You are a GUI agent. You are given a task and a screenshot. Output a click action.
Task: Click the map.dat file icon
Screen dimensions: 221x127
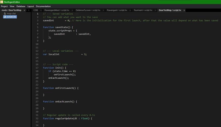pos(5,14)
